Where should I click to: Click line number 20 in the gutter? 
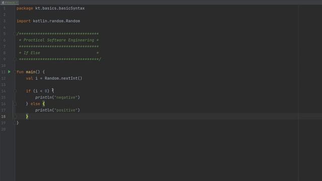[x=4, y=129]
